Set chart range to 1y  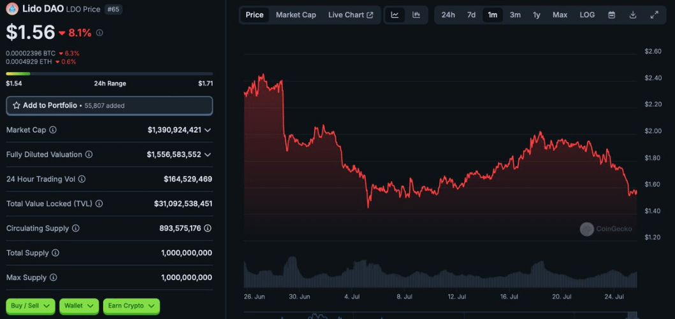(537, 15)
